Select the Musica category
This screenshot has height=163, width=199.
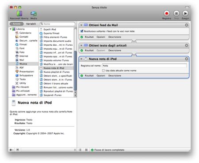pyautogui.click(x=23, y=64)
